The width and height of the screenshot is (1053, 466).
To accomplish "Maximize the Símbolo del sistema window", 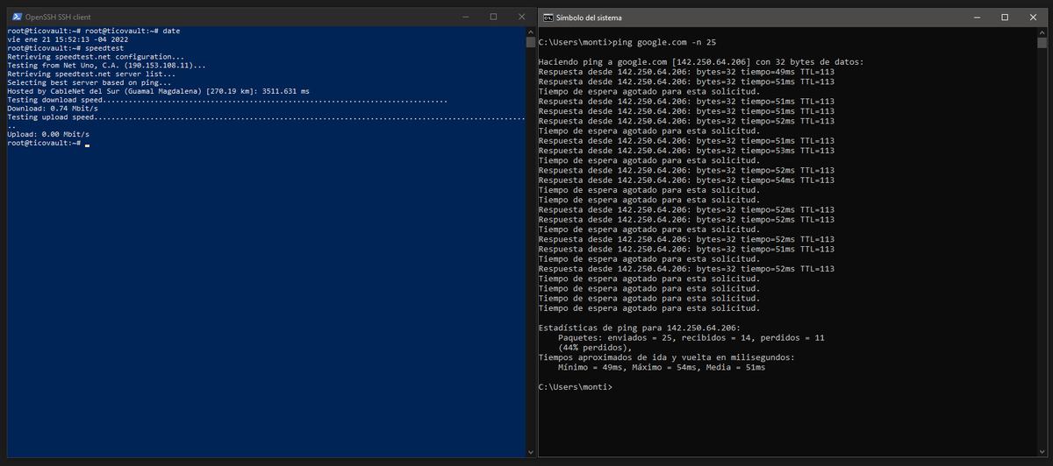I will [x=1005, y=17].
